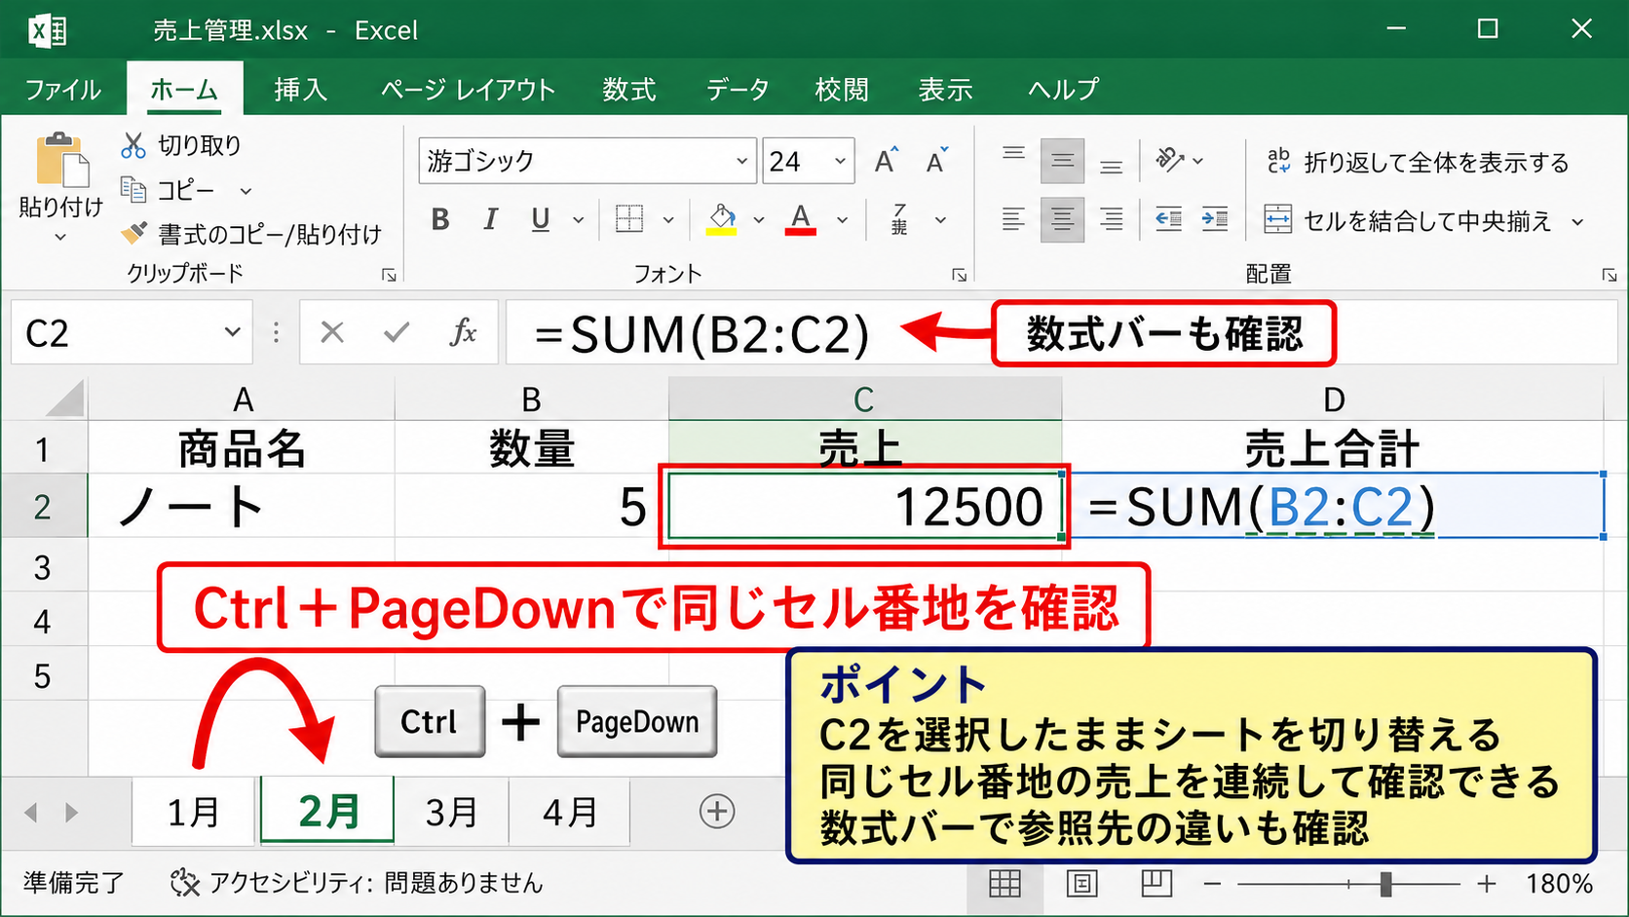Switch to Page Break Preview in the status bar
Image resolution: width=1629 pixels, height=917 pixels.
(1156, 884)
